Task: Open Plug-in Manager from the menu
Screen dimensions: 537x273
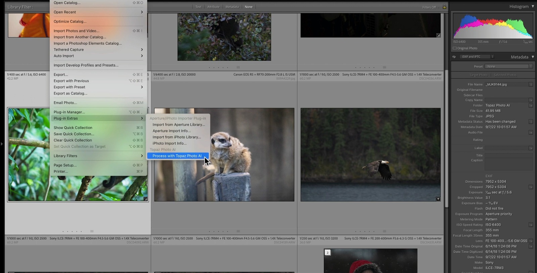Action: 98,112
